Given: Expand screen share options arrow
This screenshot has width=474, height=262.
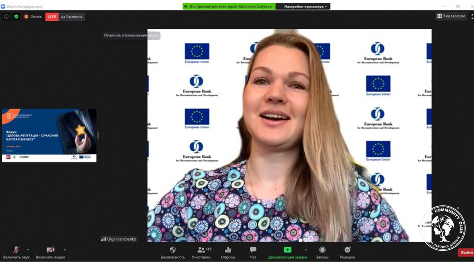Looking at the screenshot, I should pos(306,250).
